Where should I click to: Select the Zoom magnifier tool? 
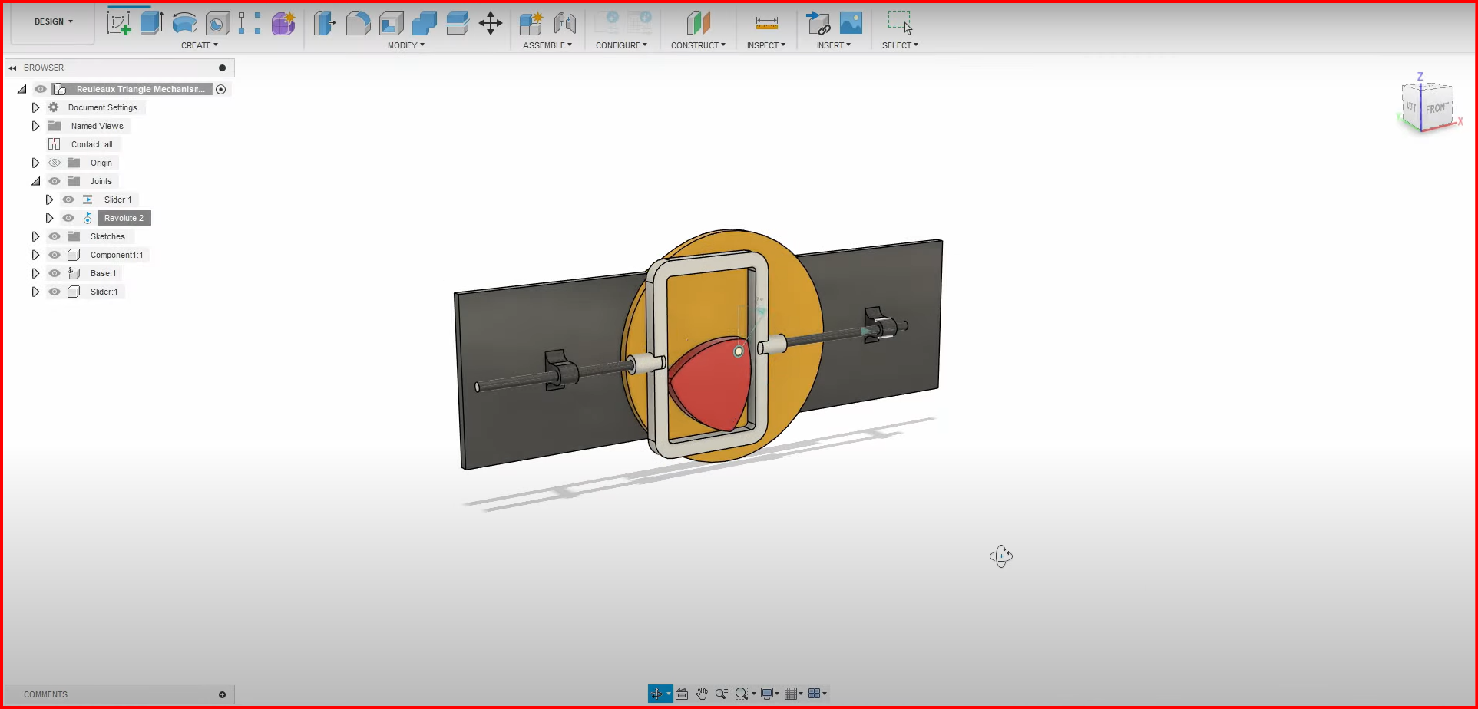(x=722, y=694)
